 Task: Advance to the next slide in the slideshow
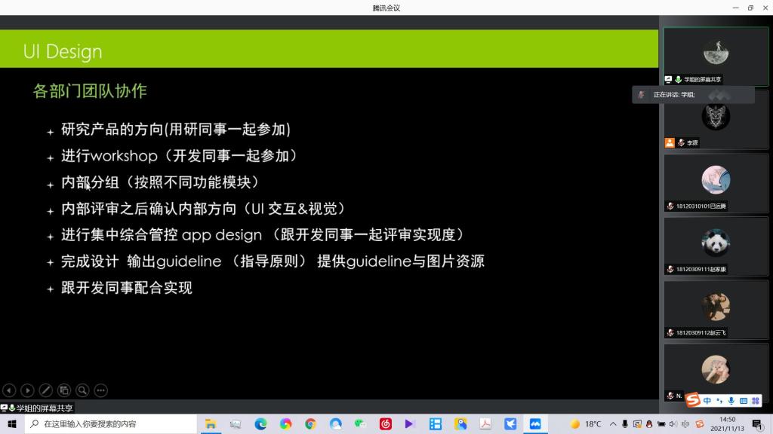tap(27, 390)
